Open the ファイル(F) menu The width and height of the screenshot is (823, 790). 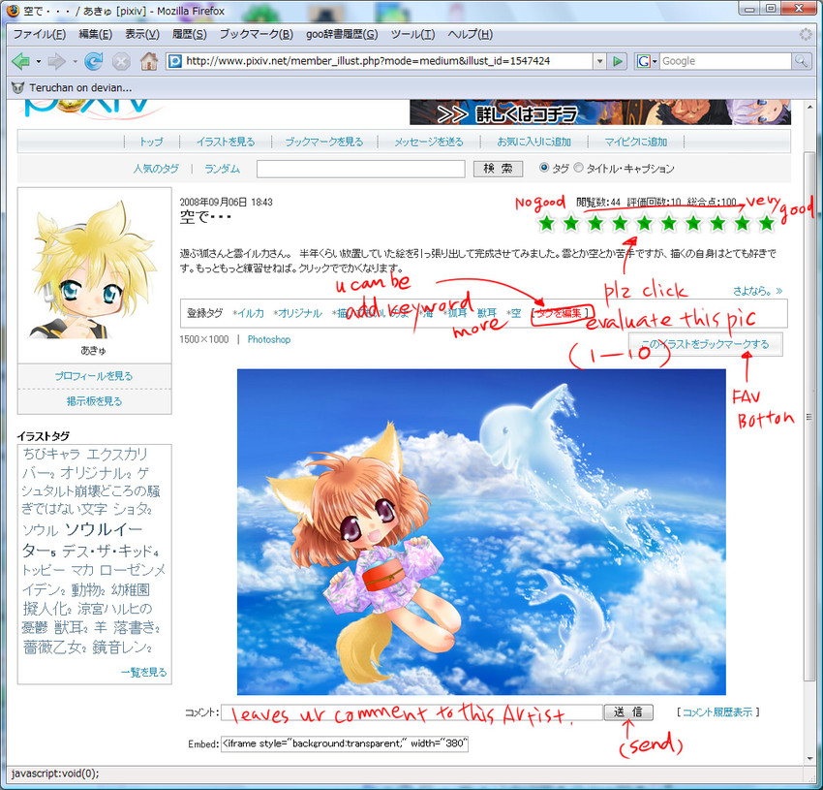pos(40,34)
